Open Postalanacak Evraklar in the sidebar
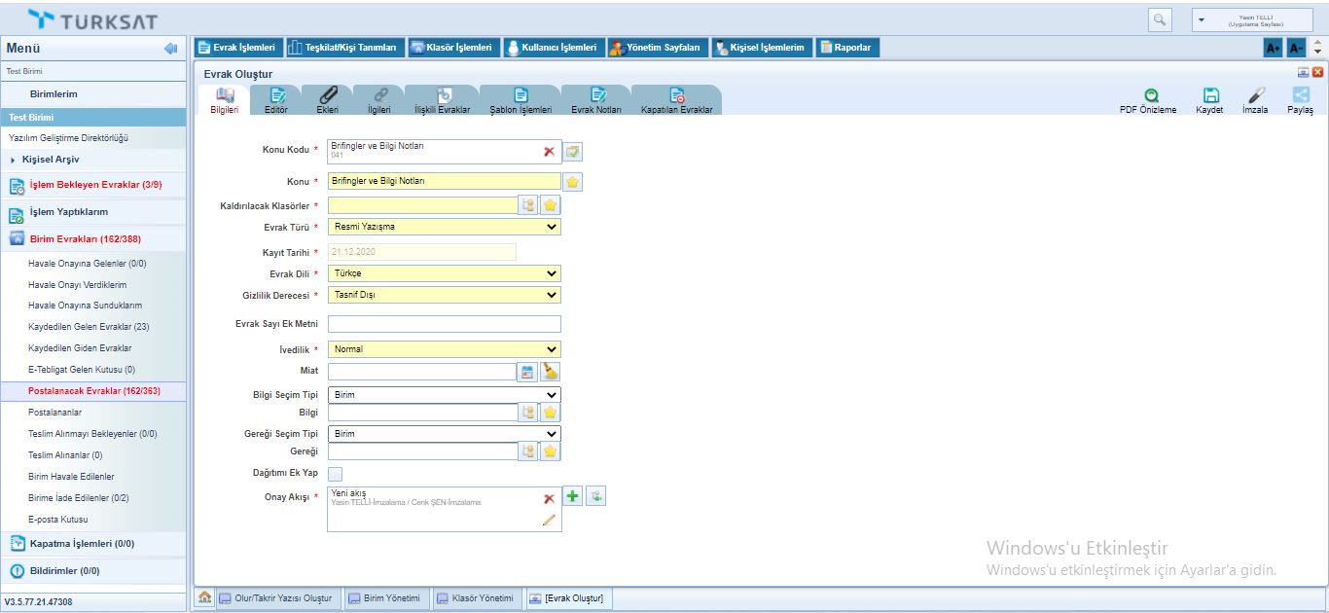Screen dimensions: 1329x613 [x=93, y=391]
